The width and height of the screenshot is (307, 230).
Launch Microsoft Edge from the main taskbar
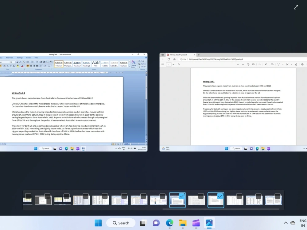169,223
